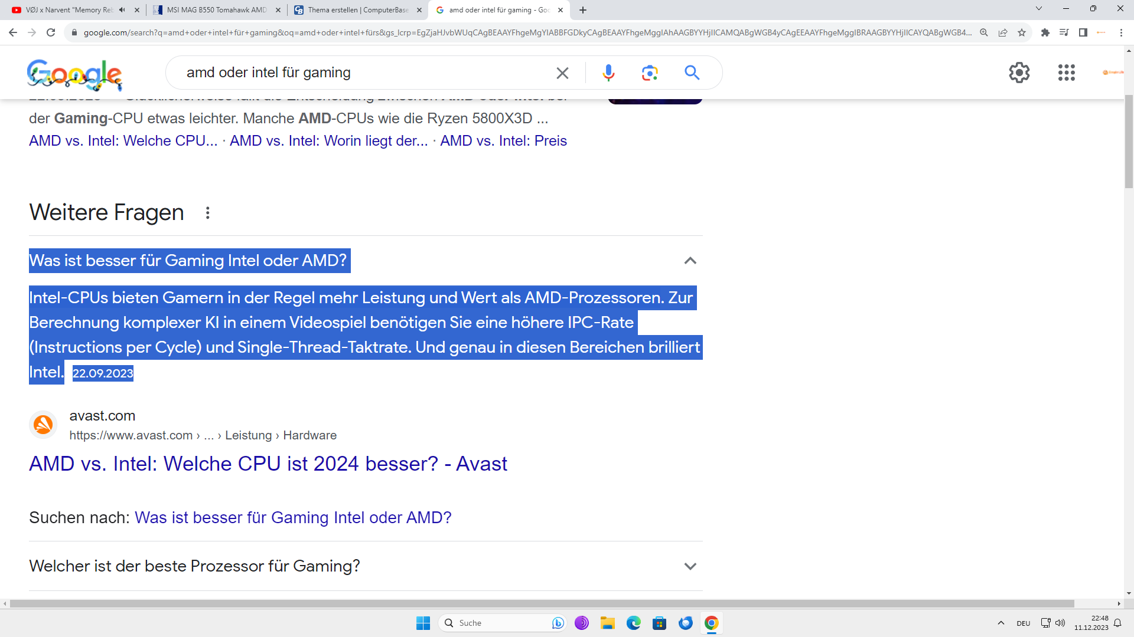Open the notifications bell in system tray
The height and width of the screenshot is (637, 1134).
(1117, 623)
